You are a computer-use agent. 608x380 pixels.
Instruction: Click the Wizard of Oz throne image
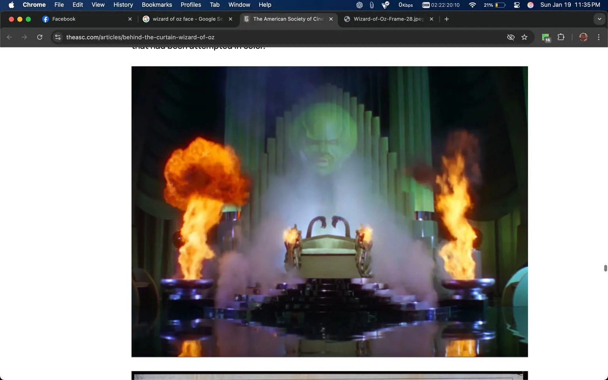[329, 211]
